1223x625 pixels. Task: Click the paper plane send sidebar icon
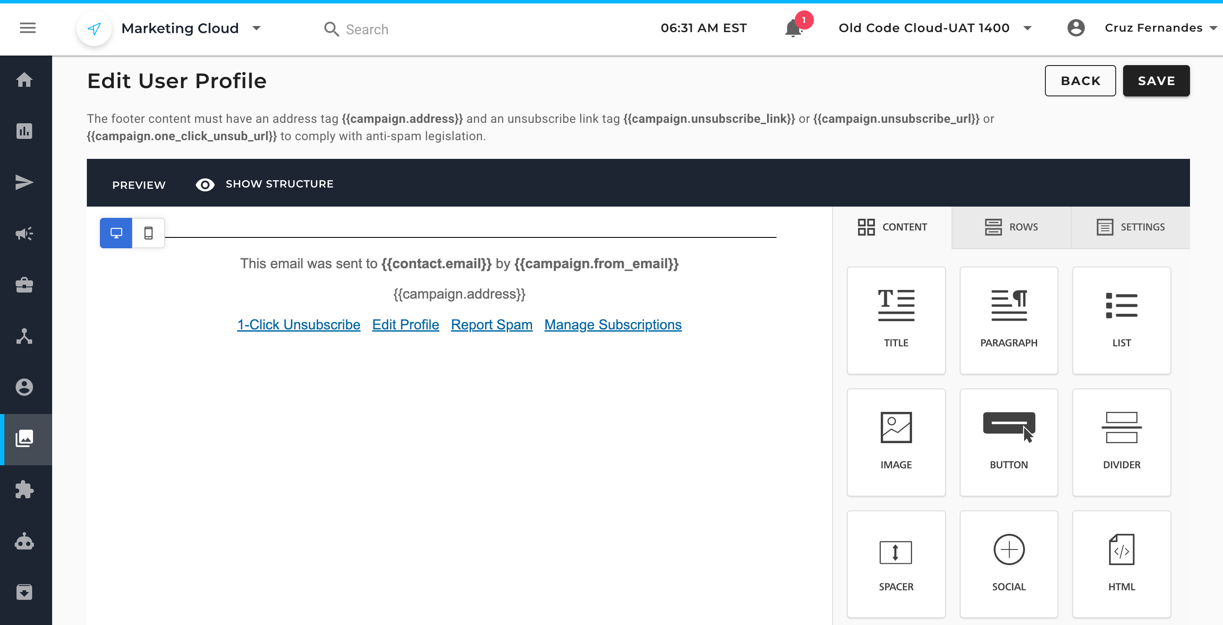point(24,182)
